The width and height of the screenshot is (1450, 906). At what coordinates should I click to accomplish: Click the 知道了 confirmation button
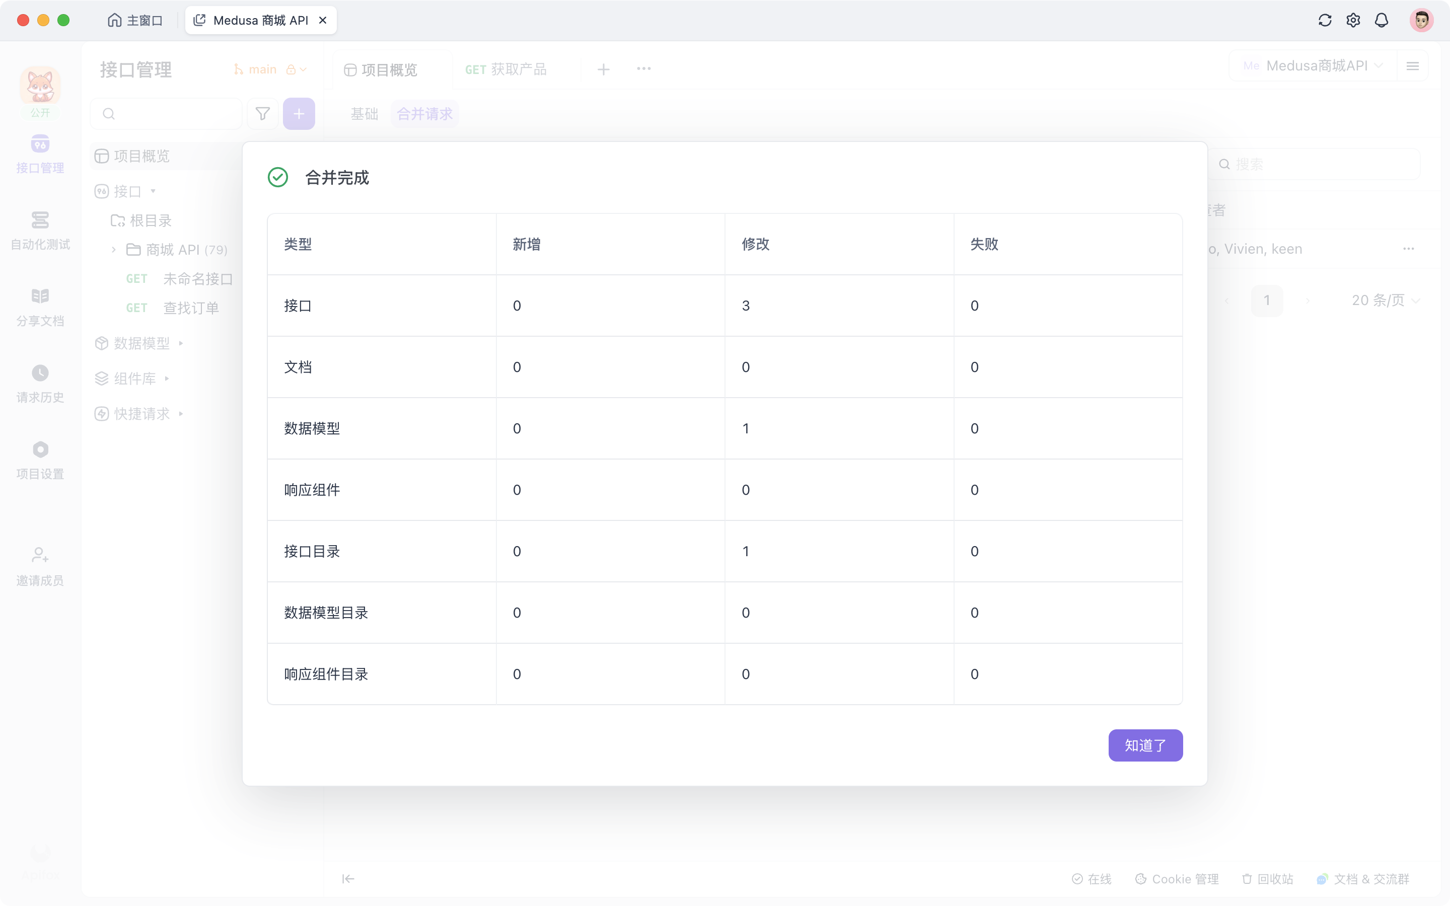(1144, 745)
